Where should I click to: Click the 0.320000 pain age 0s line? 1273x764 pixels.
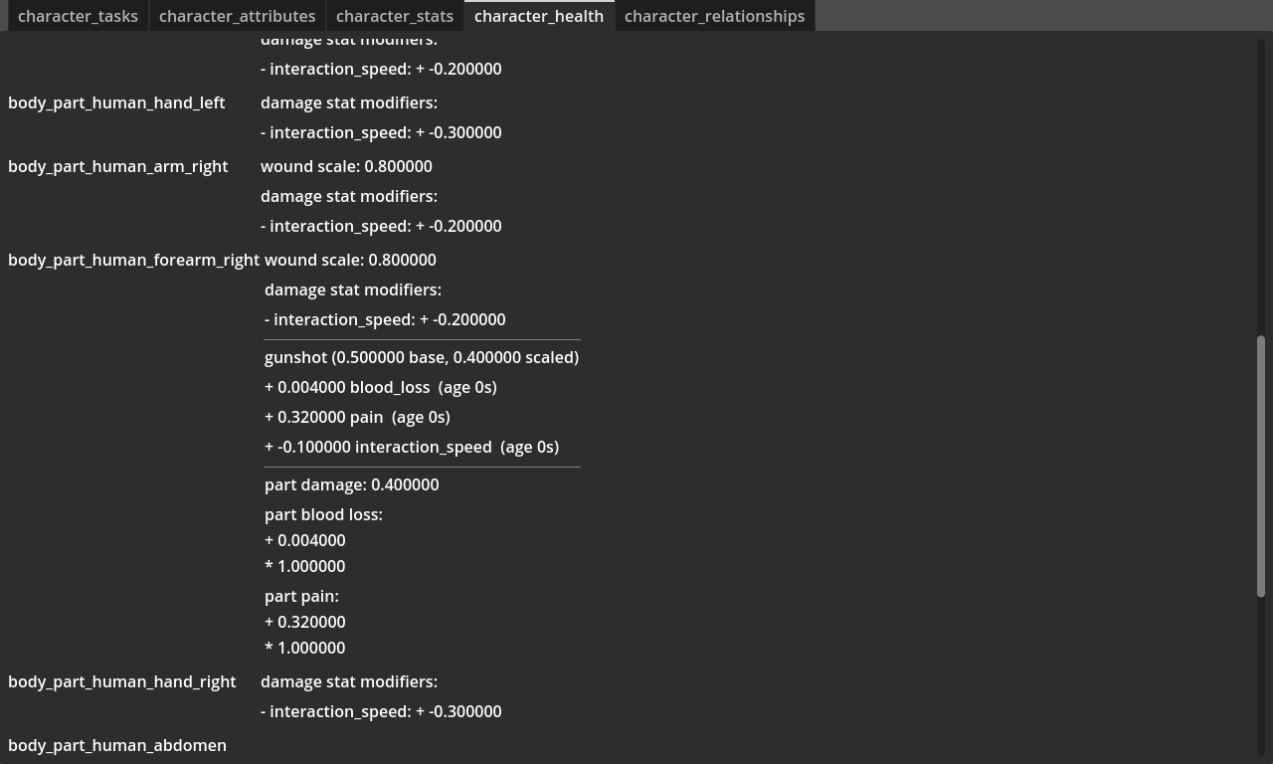(357, 417)
